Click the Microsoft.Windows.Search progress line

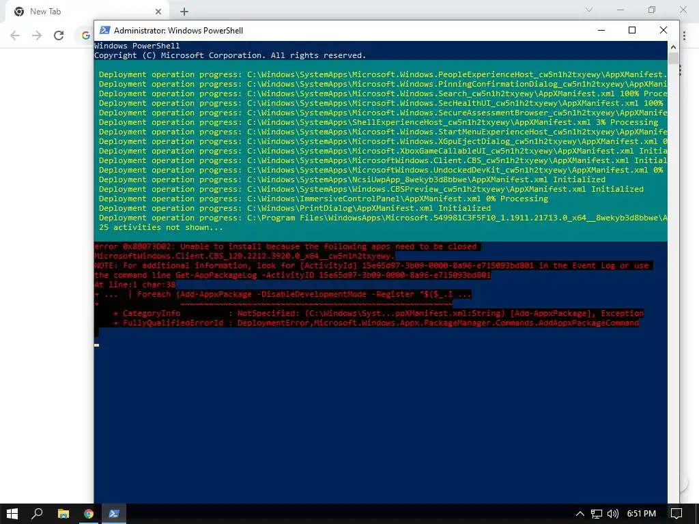point(383,93)
